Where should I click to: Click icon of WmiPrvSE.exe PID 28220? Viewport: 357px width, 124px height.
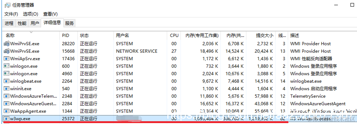point(7,44)
